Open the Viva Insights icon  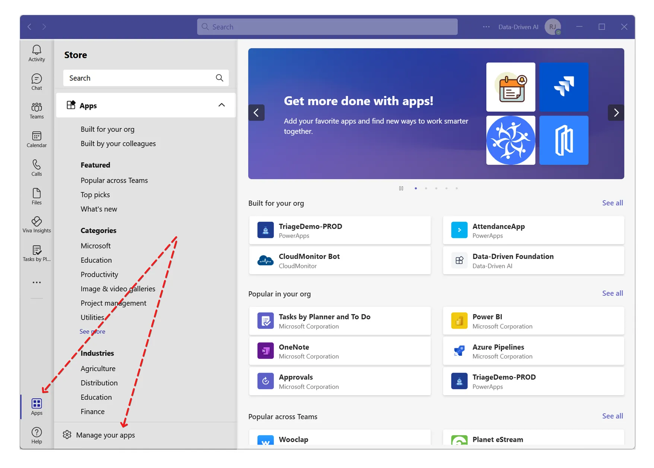36,221
